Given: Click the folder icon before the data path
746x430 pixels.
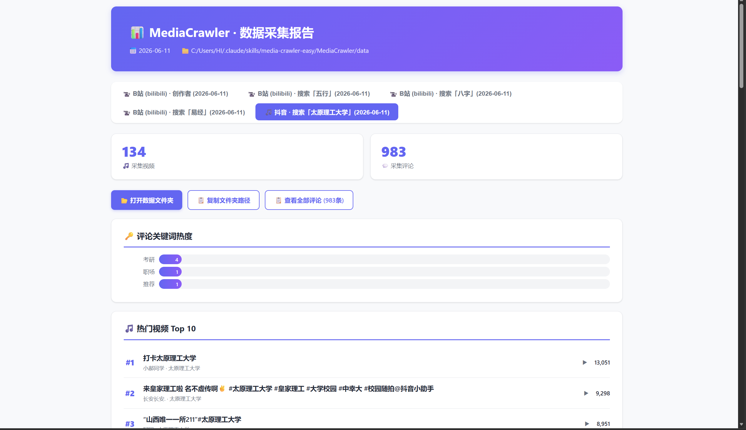Looking at the screenshot, I should click(x=185, y=51).
